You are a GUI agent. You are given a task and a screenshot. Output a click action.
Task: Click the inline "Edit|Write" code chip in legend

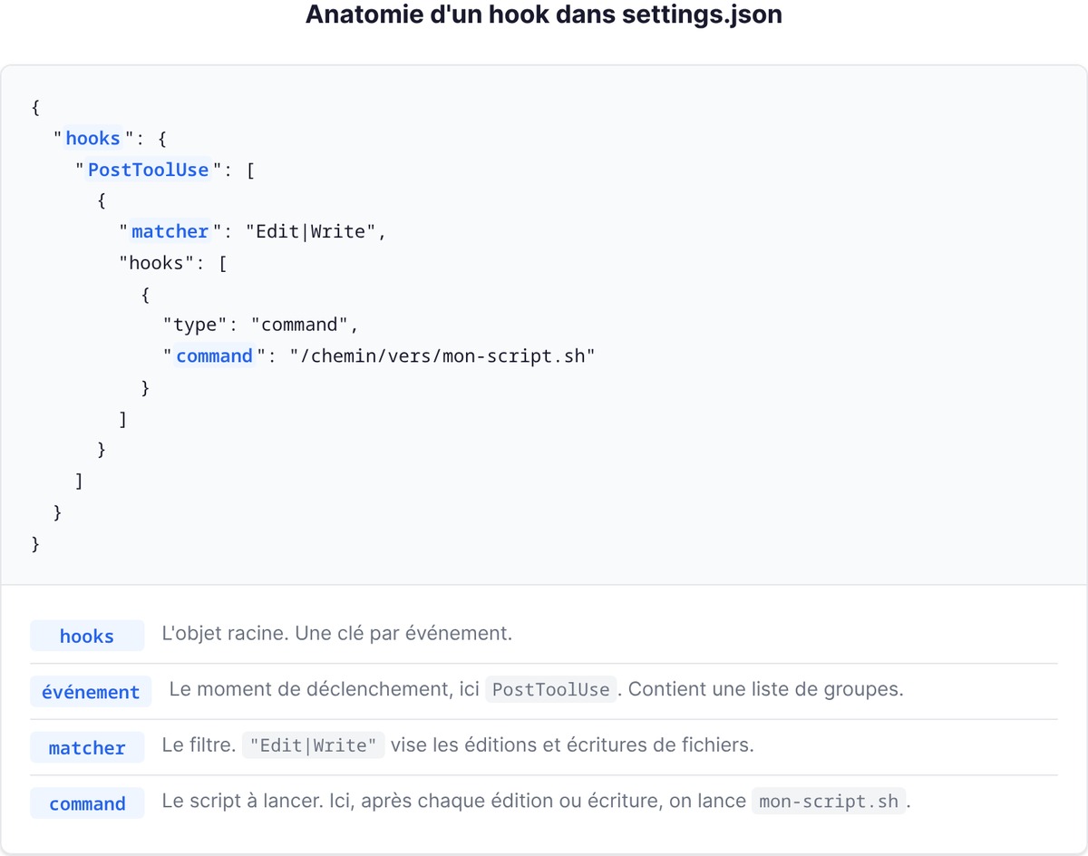click(x=314, y=745)
